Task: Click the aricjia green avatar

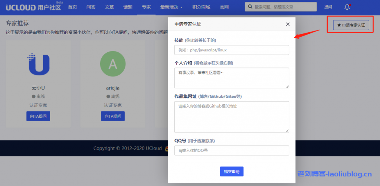Action: tap(112, 64)
